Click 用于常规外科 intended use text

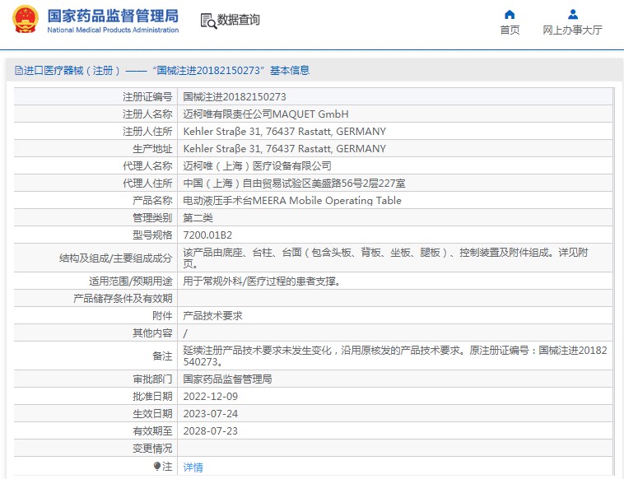pos(262,281)
